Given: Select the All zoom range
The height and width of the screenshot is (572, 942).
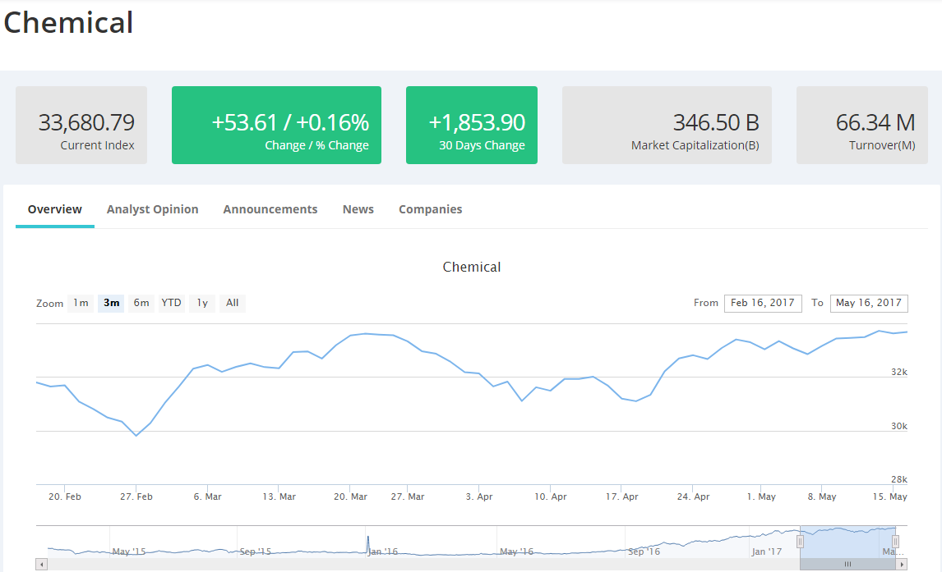Looking at the screenshot, I should pyautogui.click(x=232, y=303).
